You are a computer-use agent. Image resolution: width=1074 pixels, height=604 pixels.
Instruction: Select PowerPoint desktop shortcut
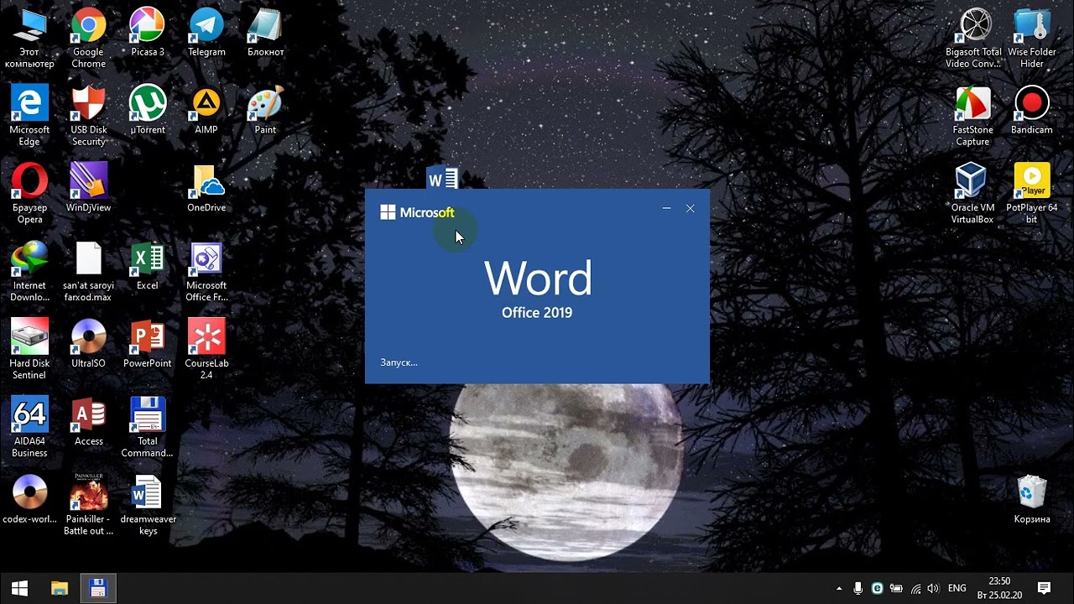148,345
